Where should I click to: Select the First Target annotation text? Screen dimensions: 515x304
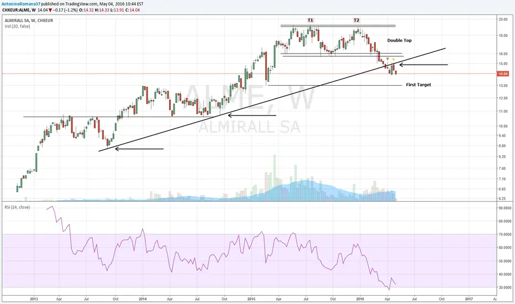tap(418, 85)
